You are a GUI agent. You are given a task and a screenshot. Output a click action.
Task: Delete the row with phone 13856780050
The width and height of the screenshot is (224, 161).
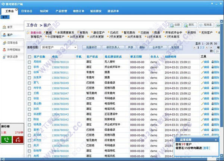click(215, 67)
